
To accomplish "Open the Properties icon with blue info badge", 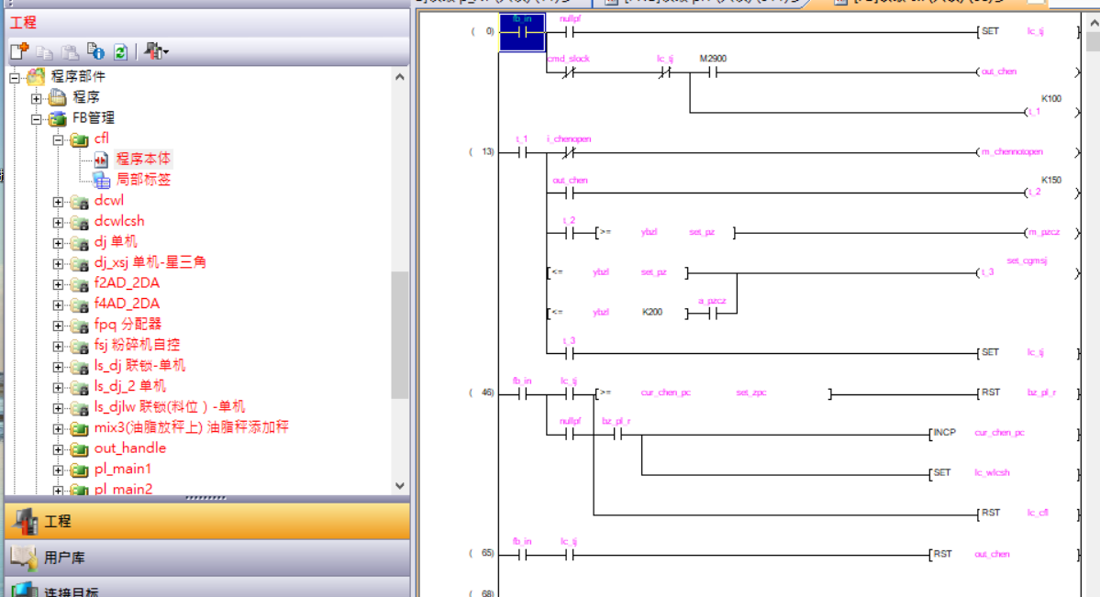I will coord(95,51).
